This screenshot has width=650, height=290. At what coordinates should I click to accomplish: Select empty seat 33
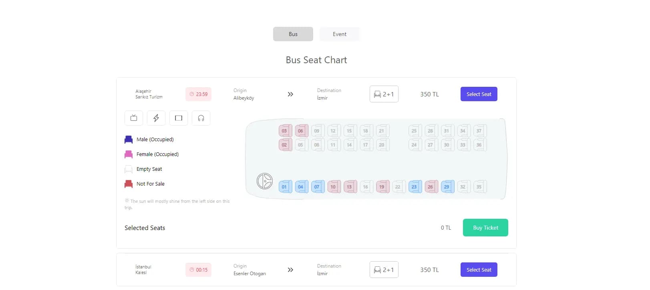[463, 145]
